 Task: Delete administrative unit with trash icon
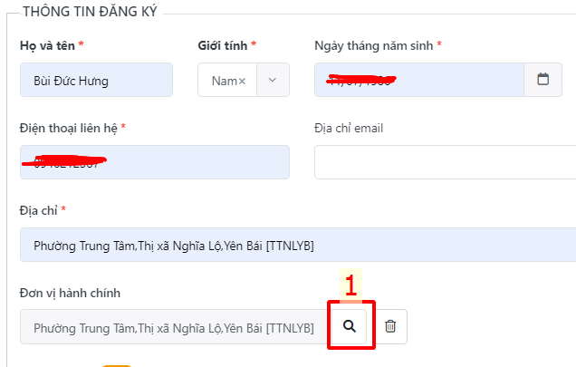pyautogui.click(x=390, y=326)
